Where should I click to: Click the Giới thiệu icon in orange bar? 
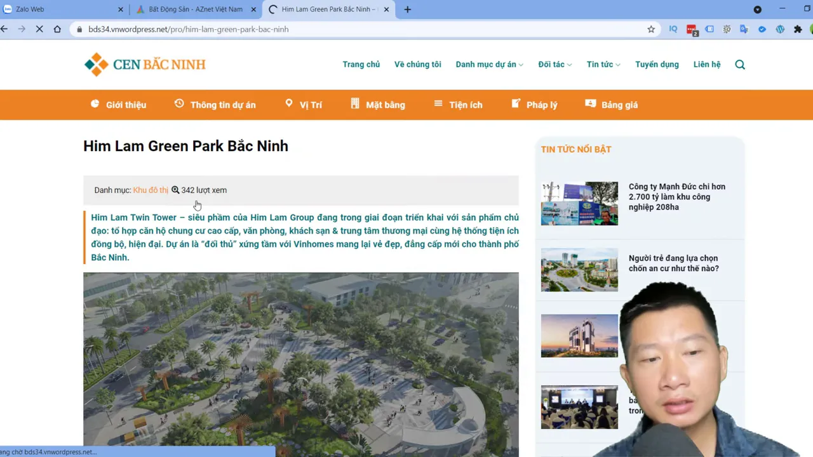click(x=95, y=103)
